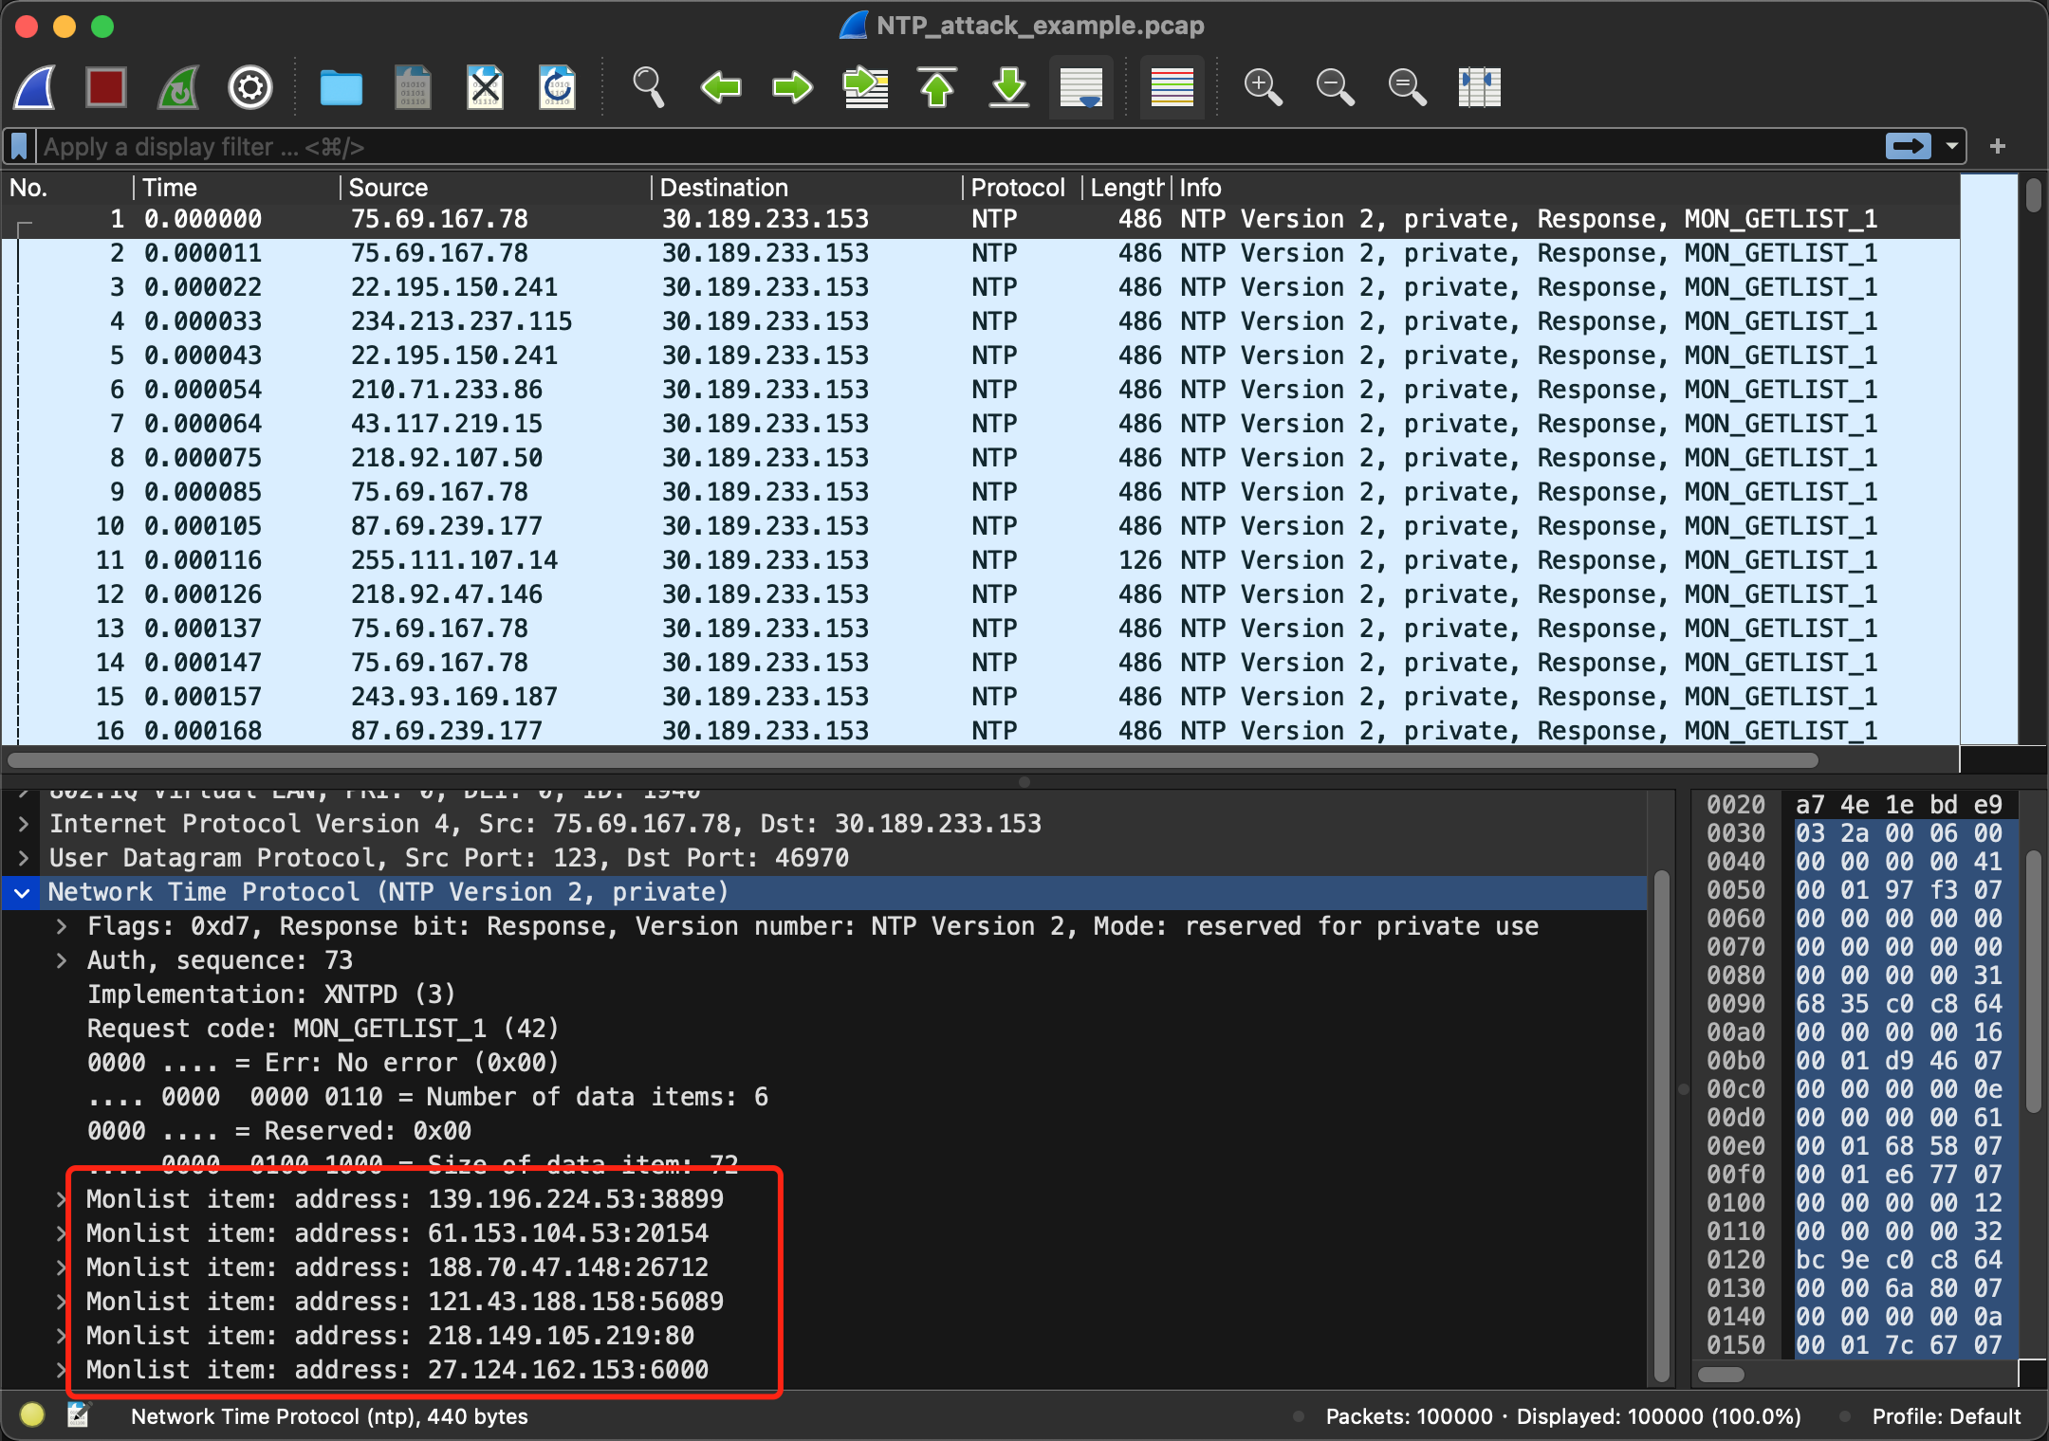2049x1441 pixels.
Task: Collapse the Network Time Protocol section
Action: tap(22, 892)
